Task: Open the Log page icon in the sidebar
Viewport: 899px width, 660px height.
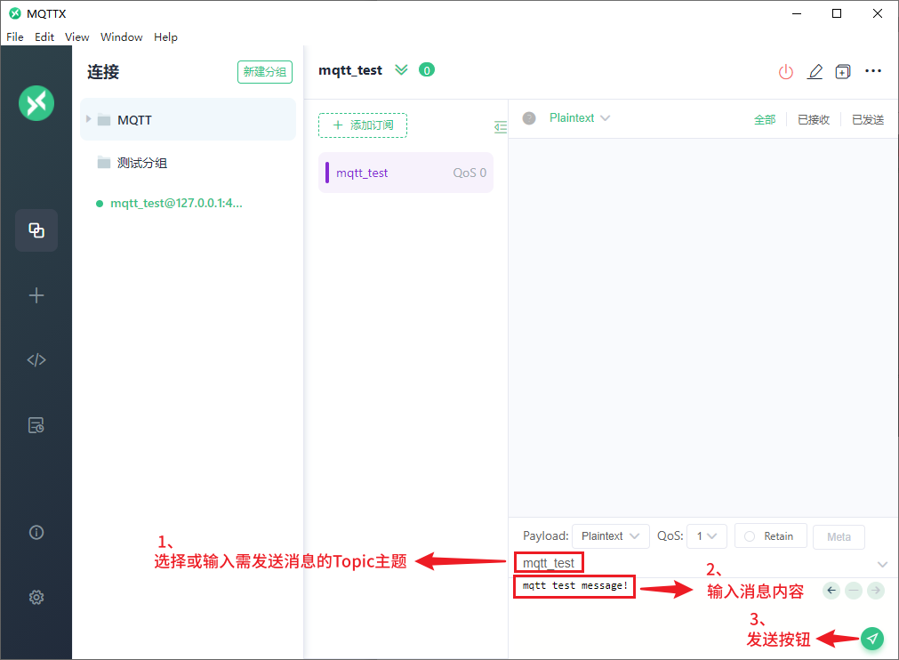Action: [x=36, y=425]
